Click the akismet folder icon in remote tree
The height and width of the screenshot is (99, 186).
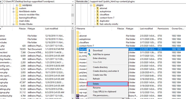(x=98, y=8)
